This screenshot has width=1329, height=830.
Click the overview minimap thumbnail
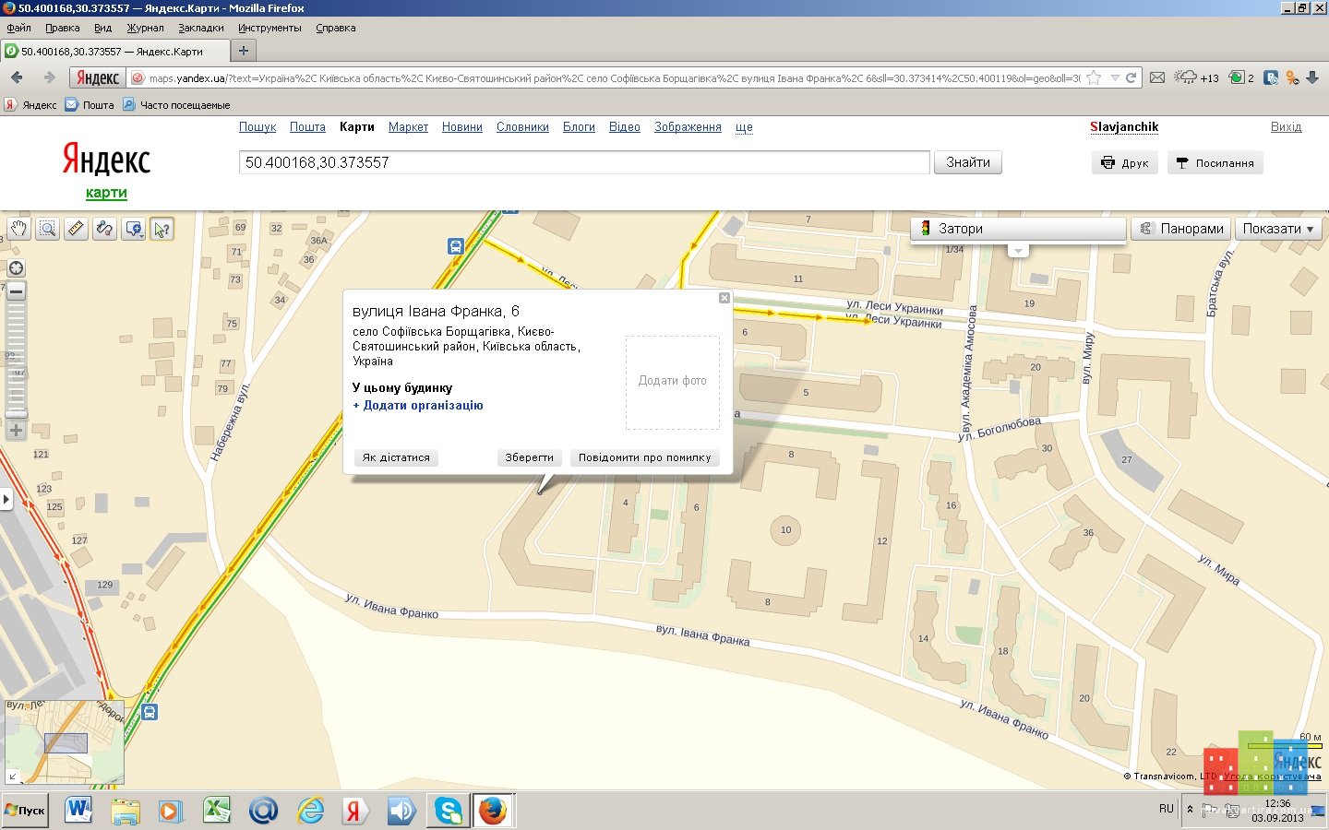65,742
